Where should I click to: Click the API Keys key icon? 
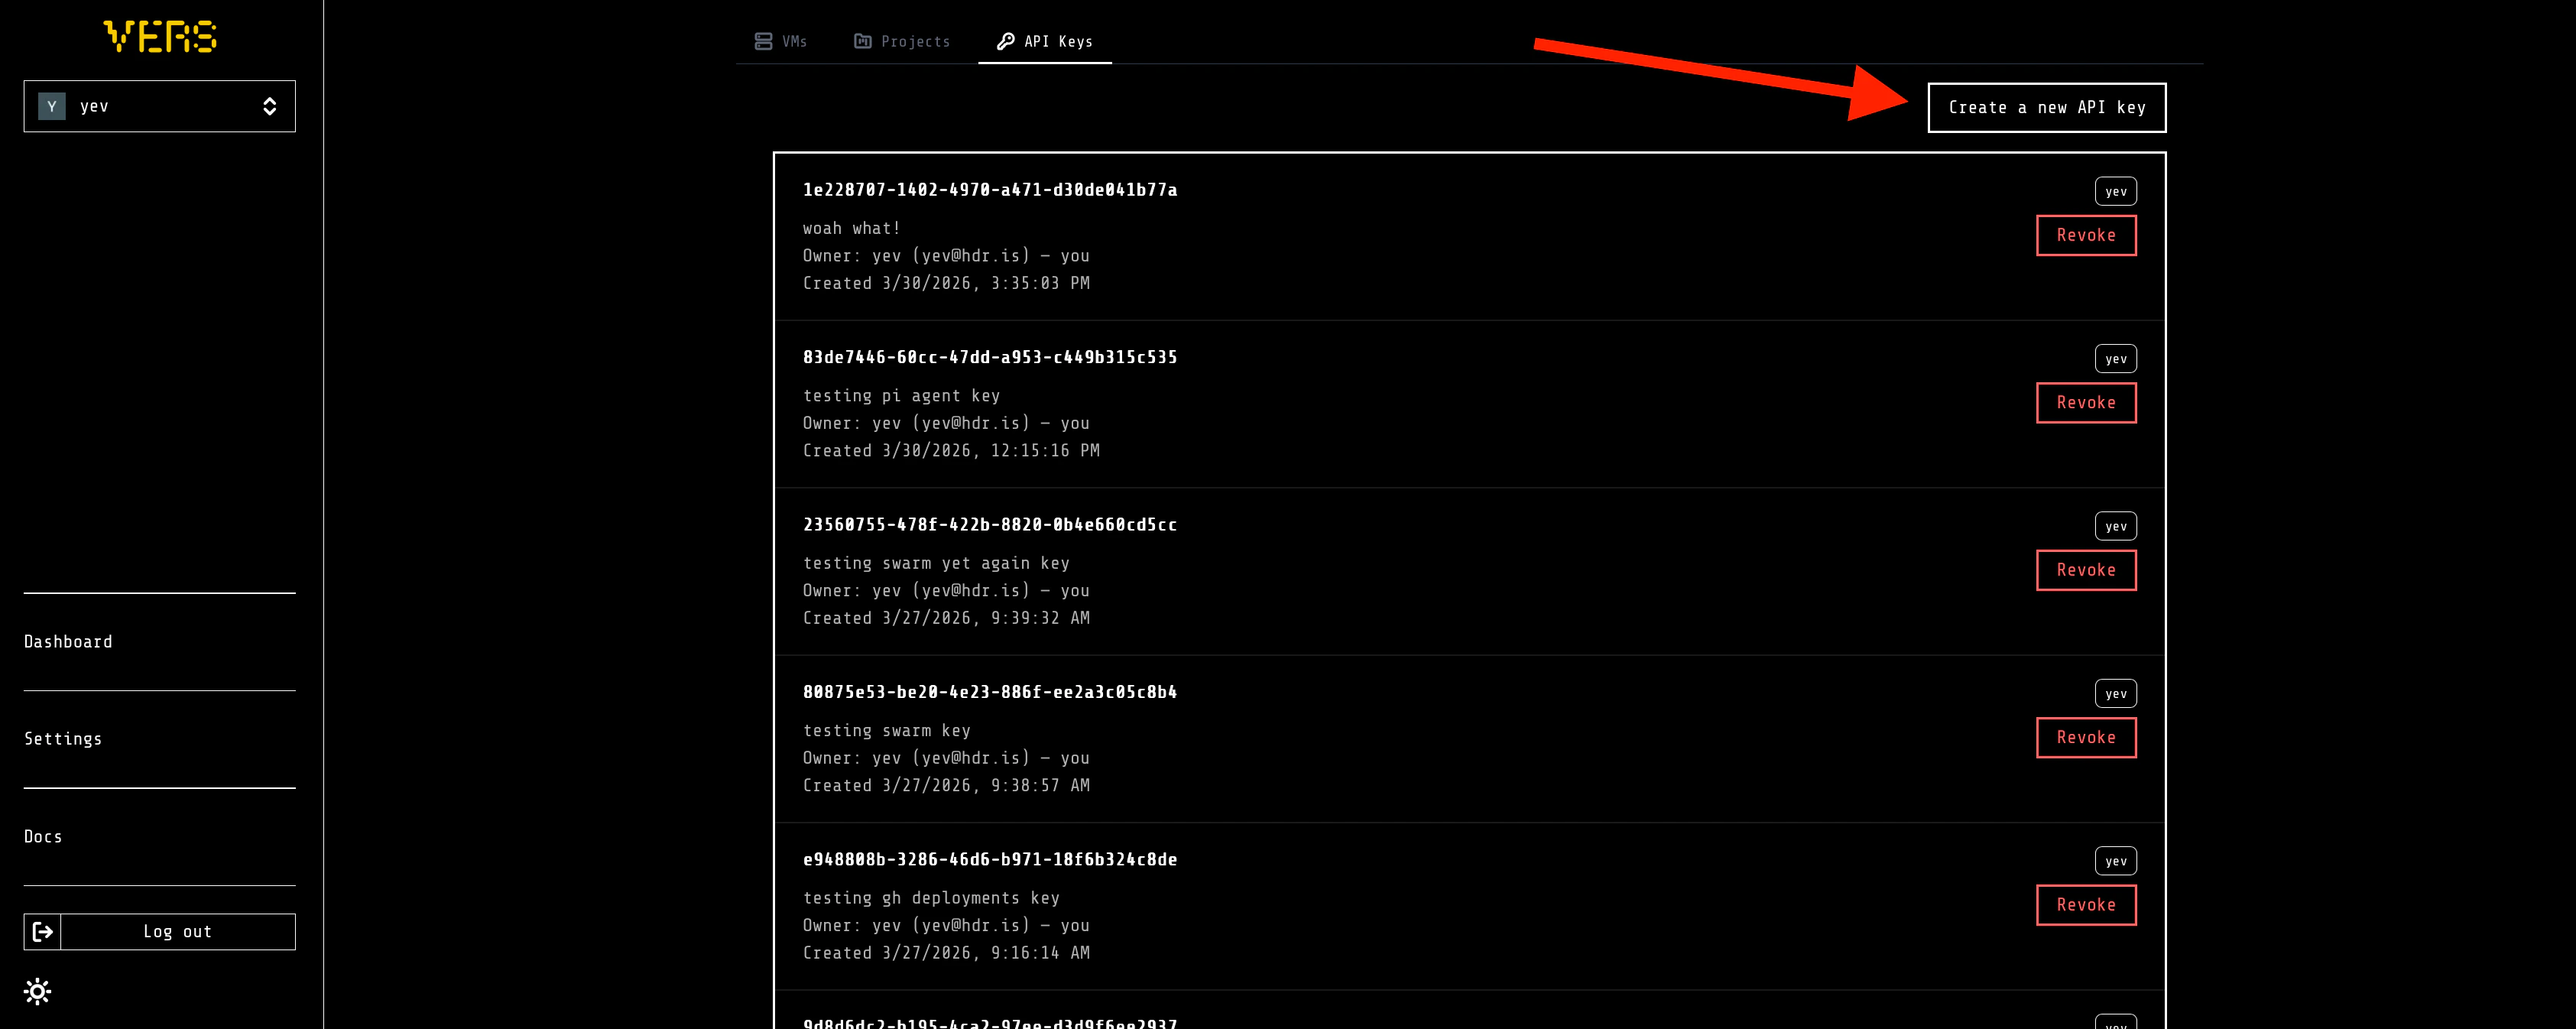point(1005,41)
